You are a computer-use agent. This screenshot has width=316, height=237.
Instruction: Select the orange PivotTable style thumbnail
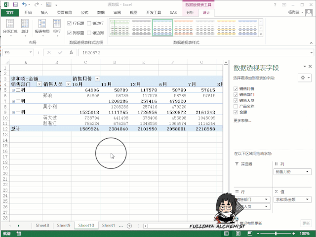(x=184, y=28)
